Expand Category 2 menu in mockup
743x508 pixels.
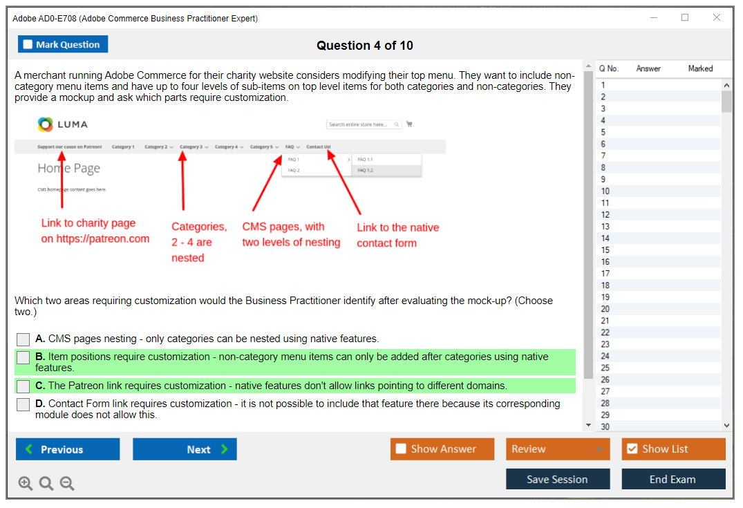[158, 147]
